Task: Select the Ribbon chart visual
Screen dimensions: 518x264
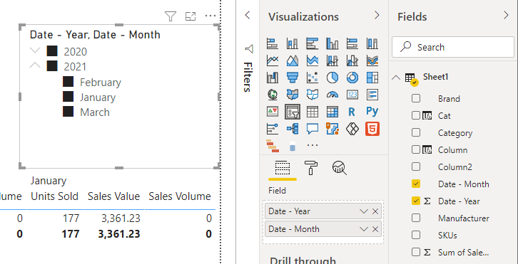Action: tap(372, 60)
